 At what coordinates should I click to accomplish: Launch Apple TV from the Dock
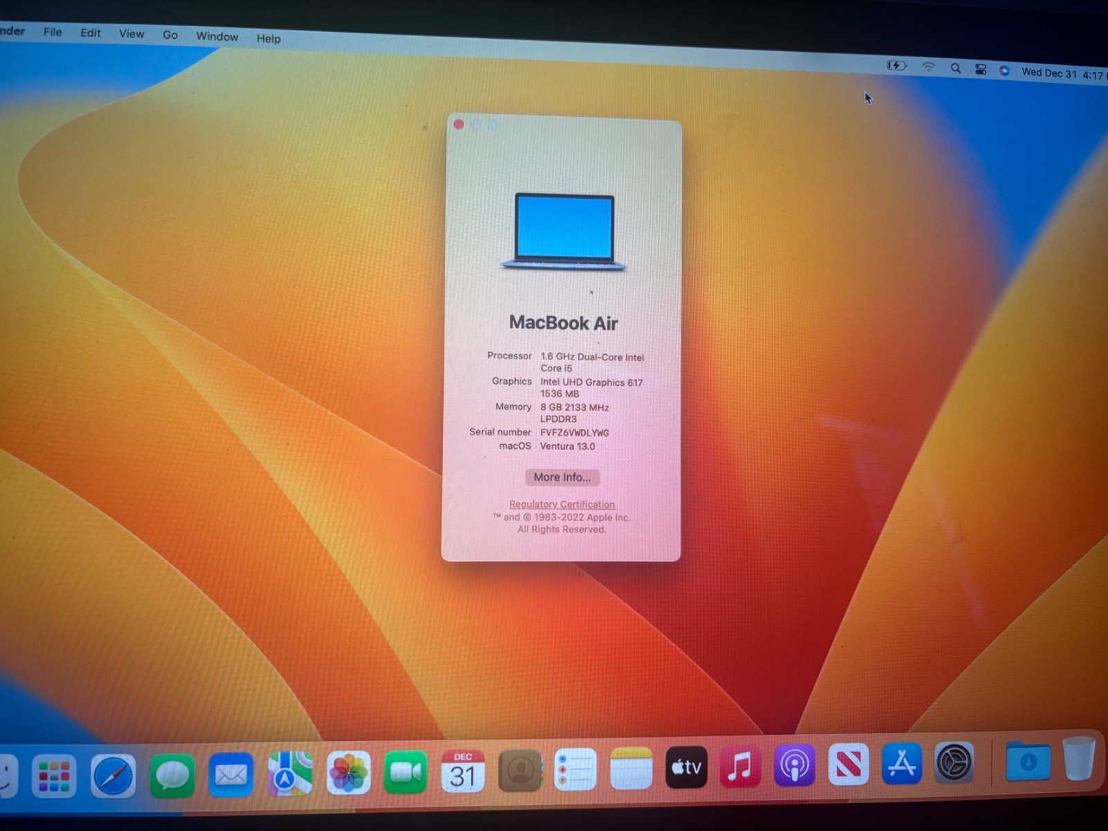[686, 767]
